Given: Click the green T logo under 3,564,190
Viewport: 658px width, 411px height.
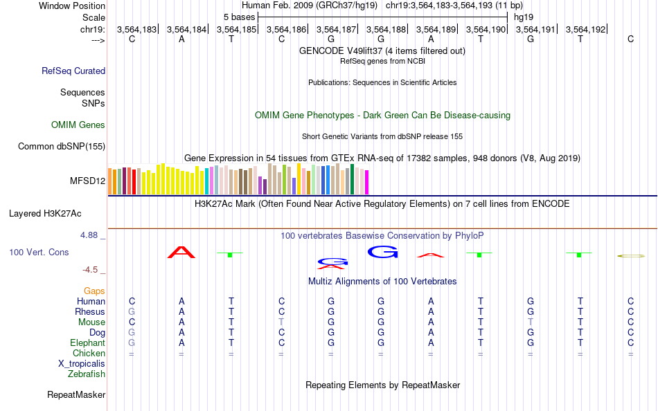Looking at the screenshot, I should point(479,254).
